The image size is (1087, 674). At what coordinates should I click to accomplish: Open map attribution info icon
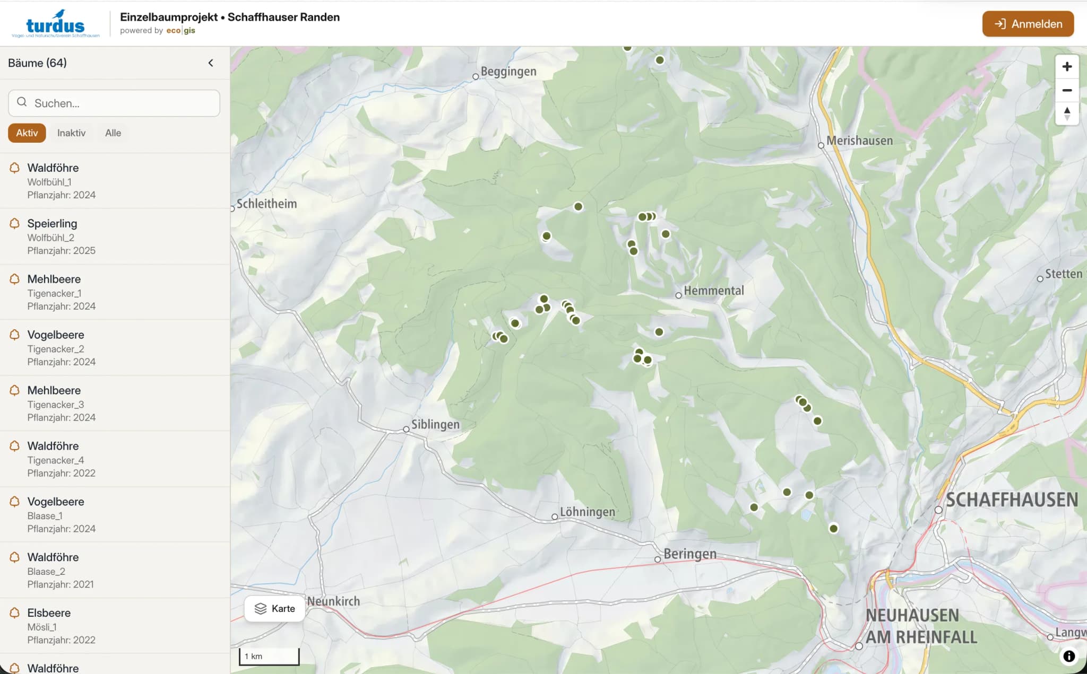[1068, 657]
